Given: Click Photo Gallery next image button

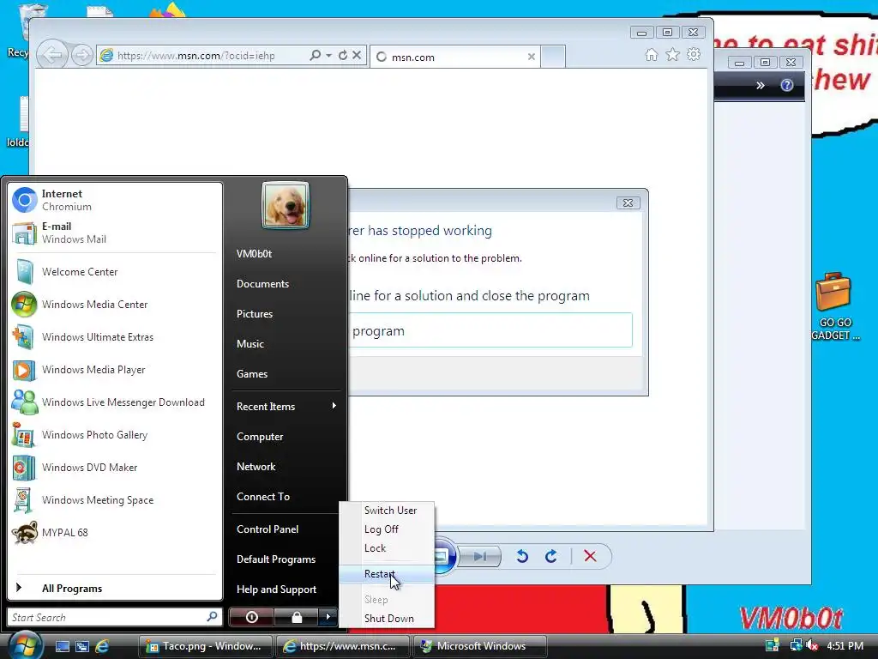Looking at the screenshot, I should (x=480, y=556).
